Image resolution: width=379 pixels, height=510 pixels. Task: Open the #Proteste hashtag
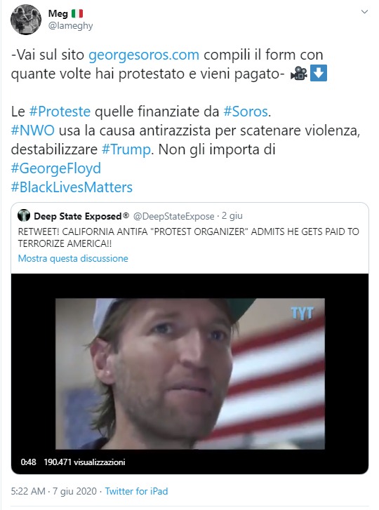[60, 112]
